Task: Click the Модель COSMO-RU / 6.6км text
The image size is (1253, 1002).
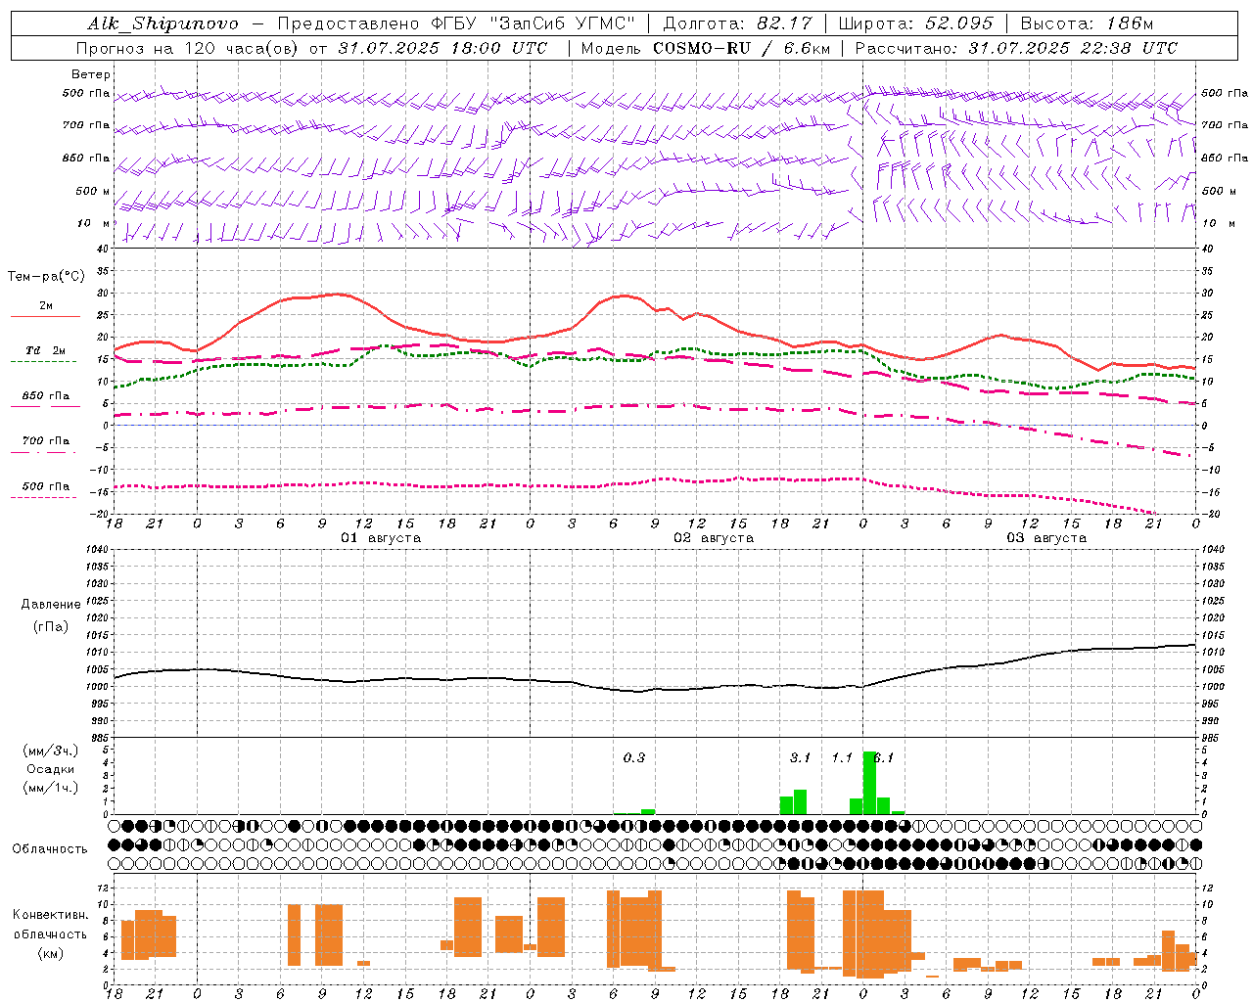Action: [704, 48]
